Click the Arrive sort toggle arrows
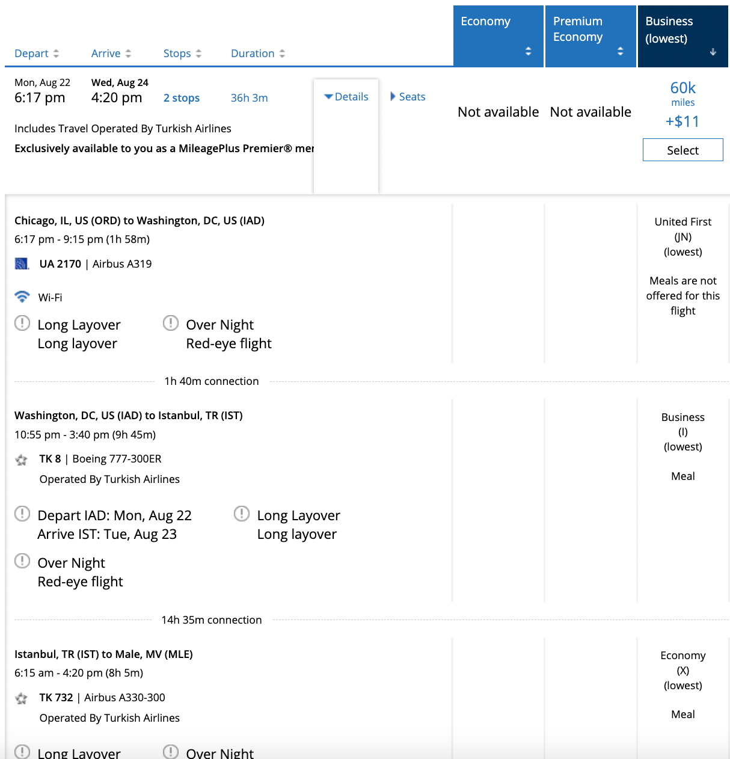Screen dimensions: 730x759 pos(130,53)
